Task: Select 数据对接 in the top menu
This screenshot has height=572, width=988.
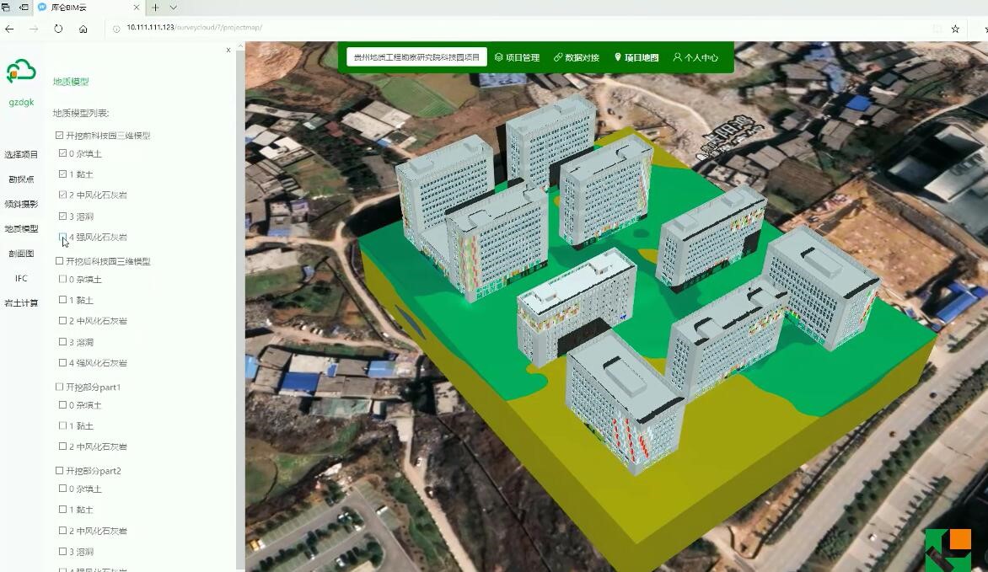Action: pyautogui.click(x=577, y=57)
